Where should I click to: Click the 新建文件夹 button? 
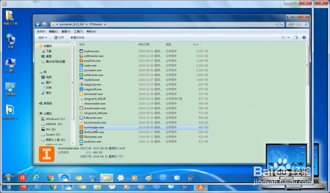78,38
